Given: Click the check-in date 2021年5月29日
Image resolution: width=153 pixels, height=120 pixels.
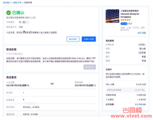Looking at the screenshot, I should (x=18, y=85).
